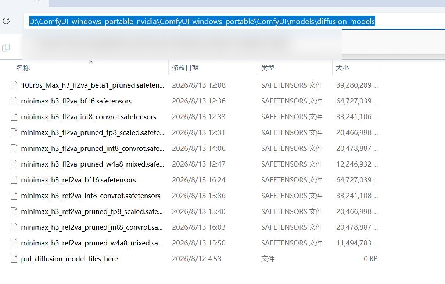Click the date 2026/8/13 12:33
This screenshot has height=284, width=445.
point(199,117)
